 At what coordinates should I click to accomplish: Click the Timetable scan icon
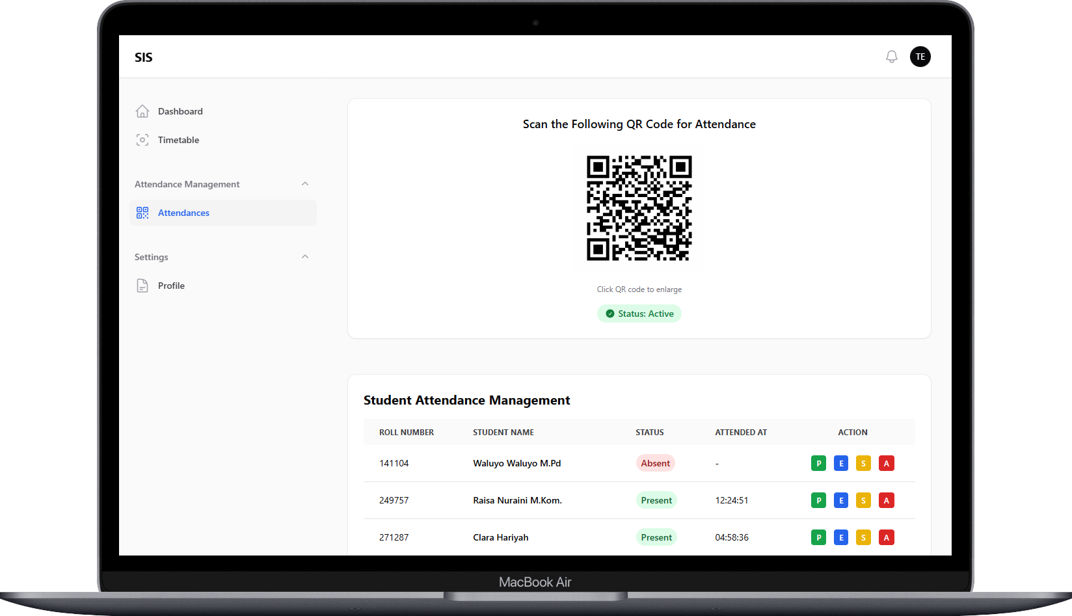(142, 140)
